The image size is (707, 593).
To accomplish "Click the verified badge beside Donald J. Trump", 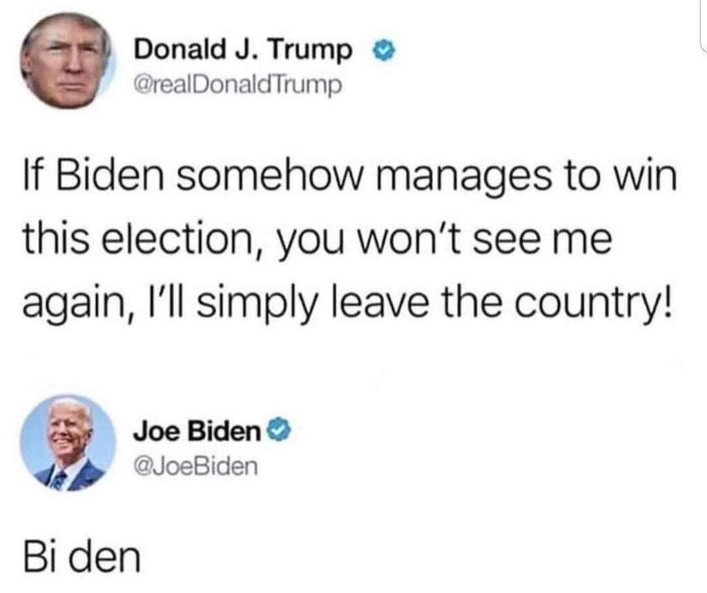I will [x=382, y=50].
